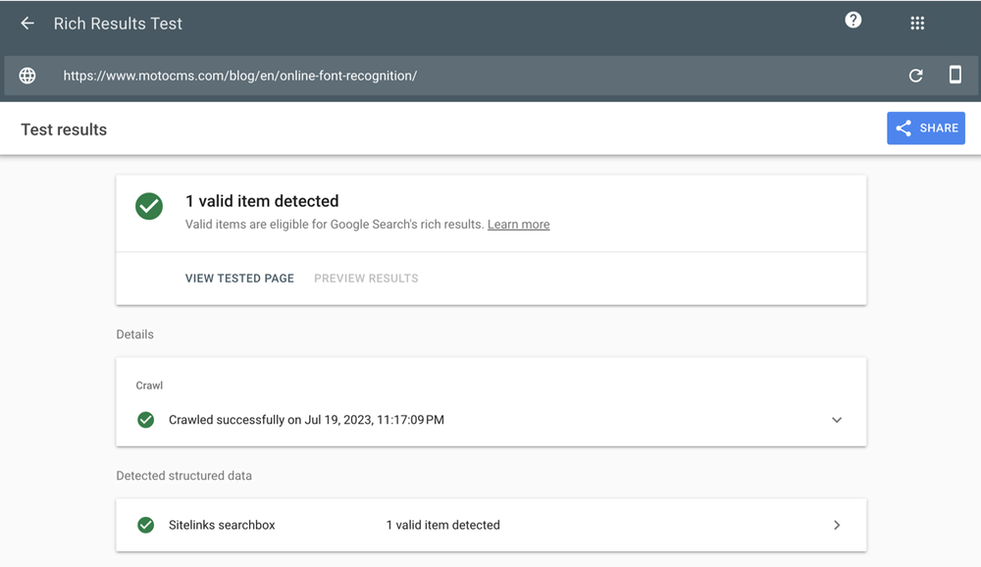This screenshot has height=567, width=981.
Task: Open the Learn more link
Action: [518, 225]
